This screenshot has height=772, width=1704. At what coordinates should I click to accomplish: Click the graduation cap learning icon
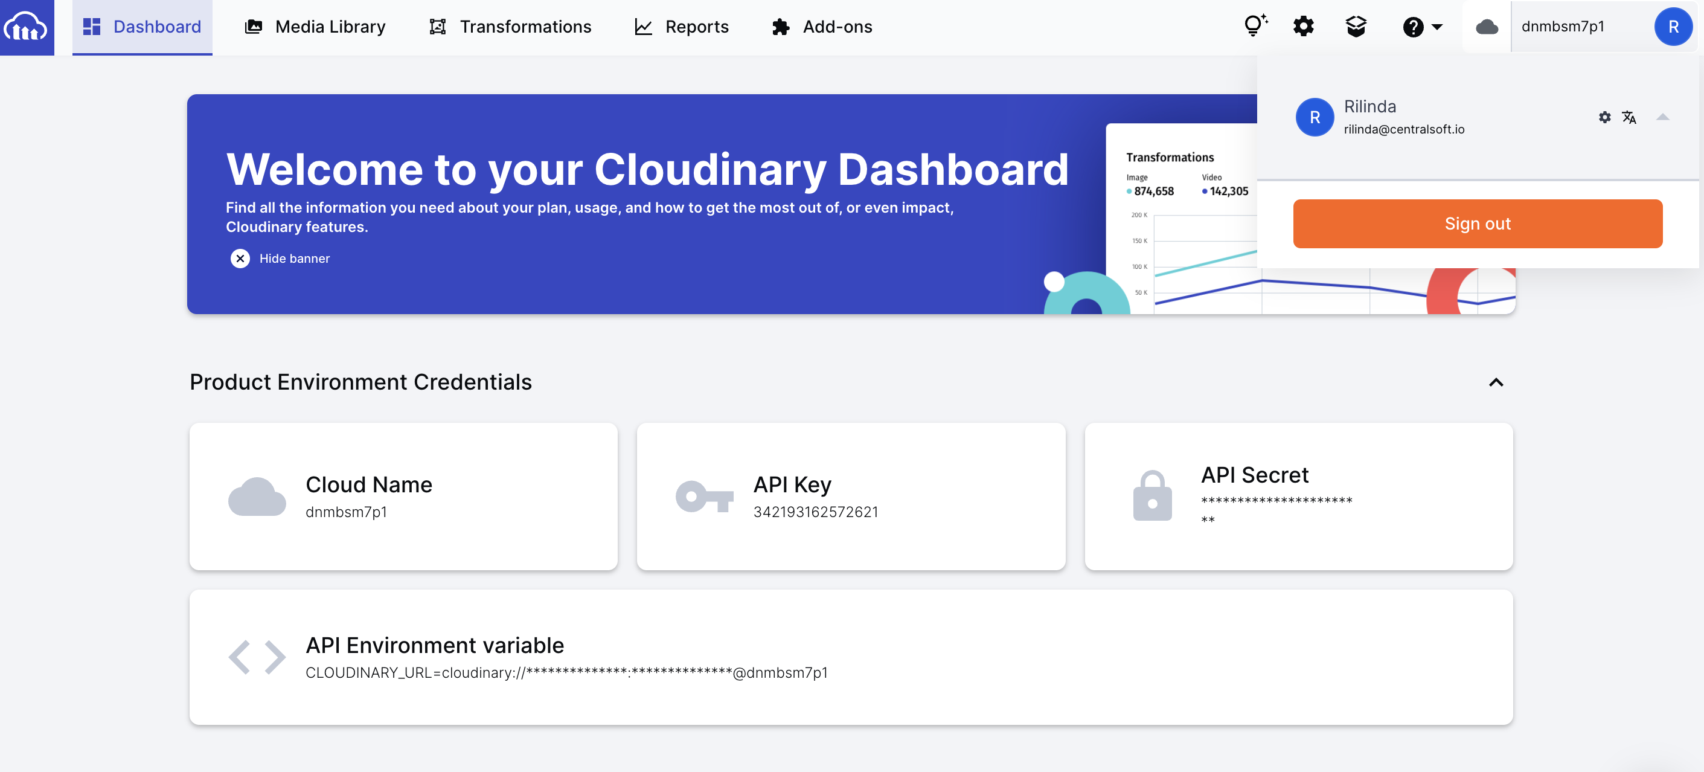click(x=1356, y=27)
